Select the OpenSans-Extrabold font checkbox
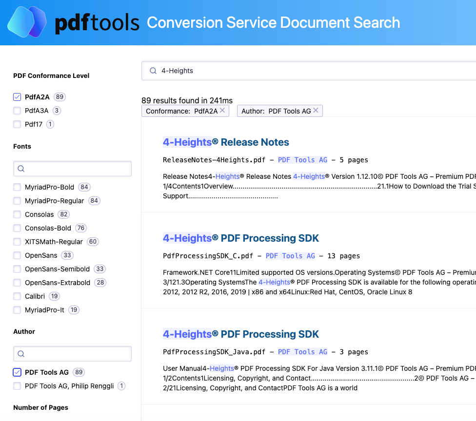Viewport: 476px width, 421px height. 17,283
